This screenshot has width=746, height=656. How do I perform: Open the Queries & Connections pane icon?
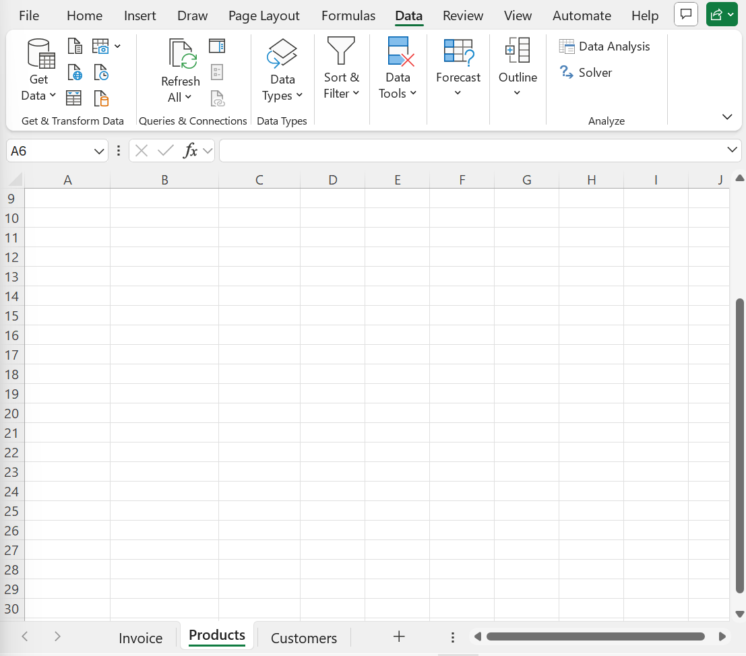click(x=217, y=46)
